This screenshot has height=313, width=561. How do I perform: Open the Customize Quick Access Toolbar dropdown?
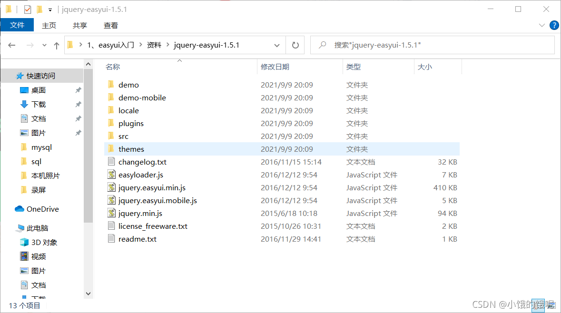click(50, 10)
